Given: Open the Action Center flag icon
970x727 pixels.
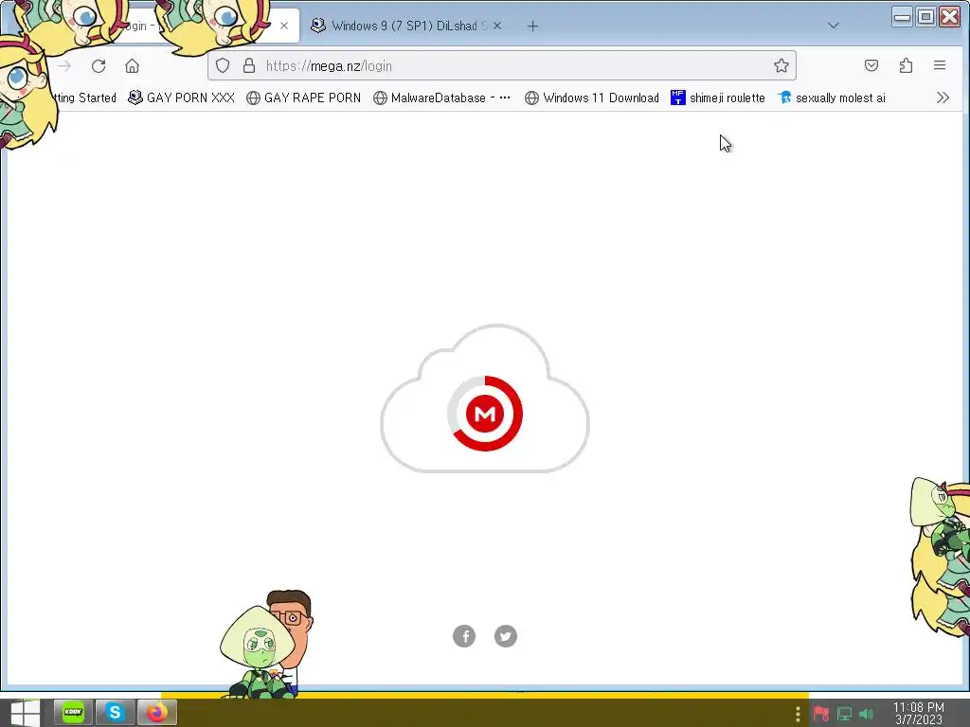Looking at the screenshot, I should tap(821, 714).
